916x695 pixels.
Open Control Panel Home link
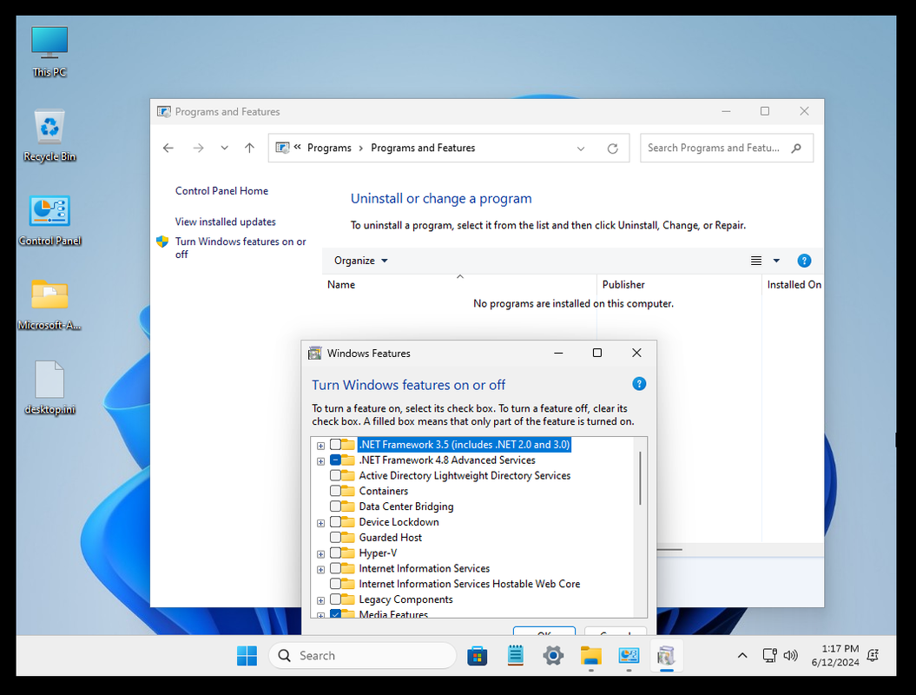pyautogui.click(x=221, y=190)
